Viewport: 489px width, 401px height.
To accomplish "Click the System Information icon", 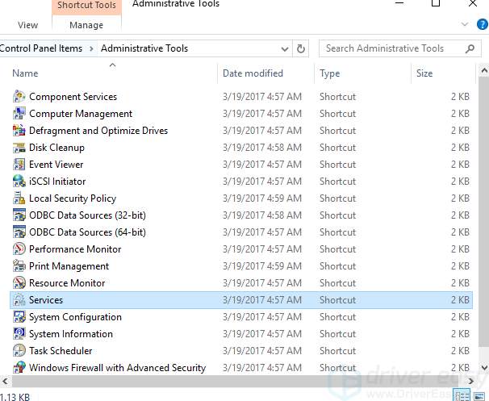I will (19, 334).
